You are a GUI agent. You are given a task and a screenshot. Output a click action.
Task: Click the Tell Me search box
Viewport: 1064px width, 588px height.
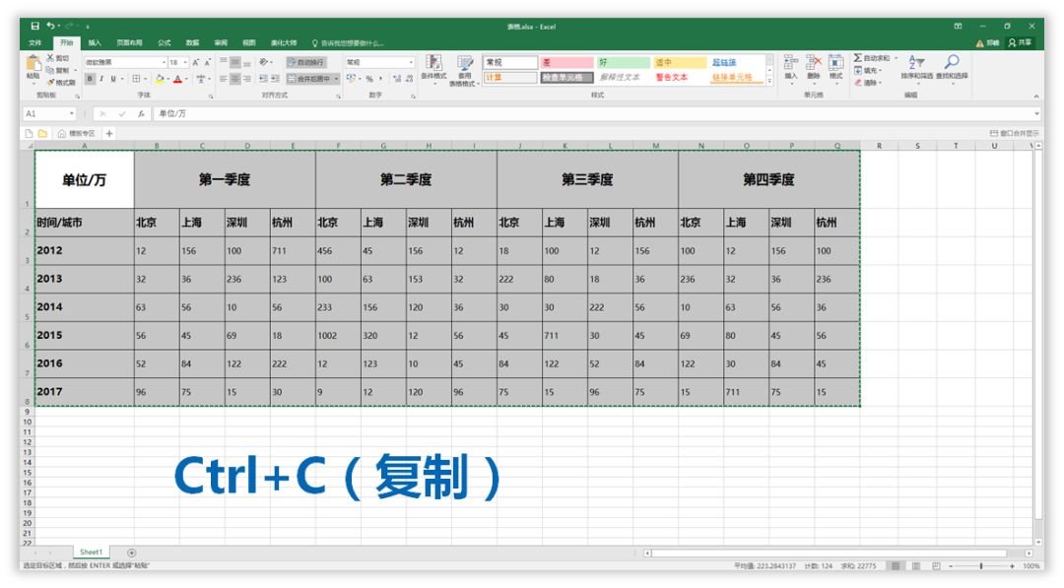348,42
